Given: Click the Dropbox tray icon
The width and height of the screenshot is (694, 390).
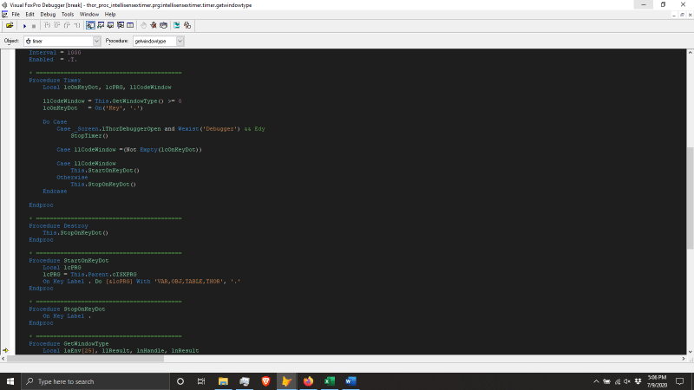Looking at the screenshot, I should (638, 381).
